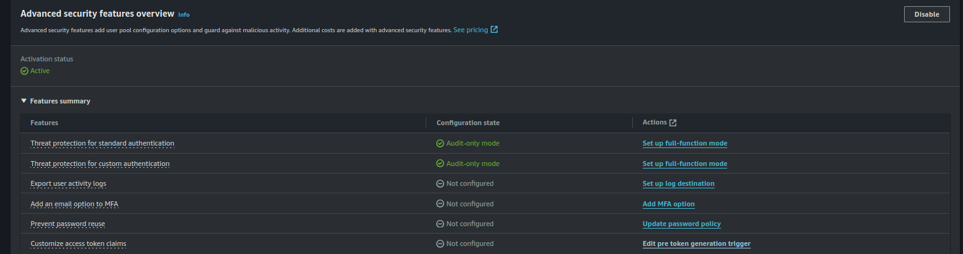Click Audit-only check icon for standard authentication

[440, 143]
